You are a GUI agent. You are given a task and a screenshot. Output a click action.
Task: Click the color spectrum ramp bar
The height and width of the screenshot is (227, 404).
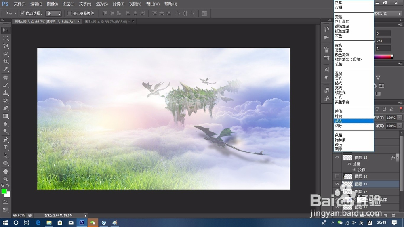tap(383, 57)
